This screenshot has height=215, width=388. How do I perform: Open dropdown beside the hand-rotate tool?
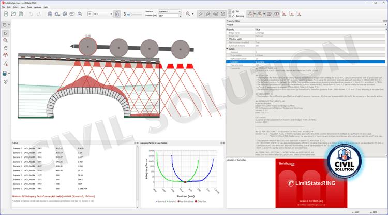pos(9,25)
